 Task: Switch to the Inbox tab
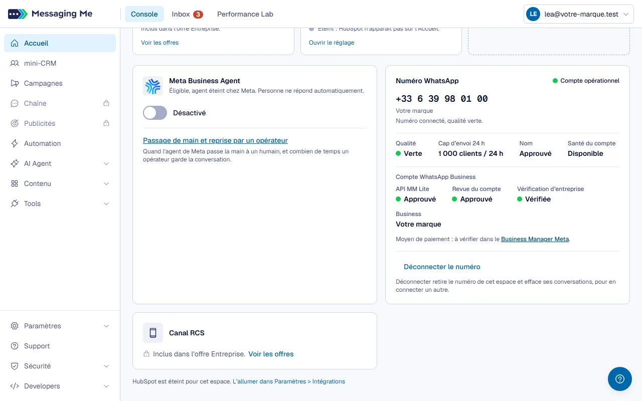pos(187,14)
